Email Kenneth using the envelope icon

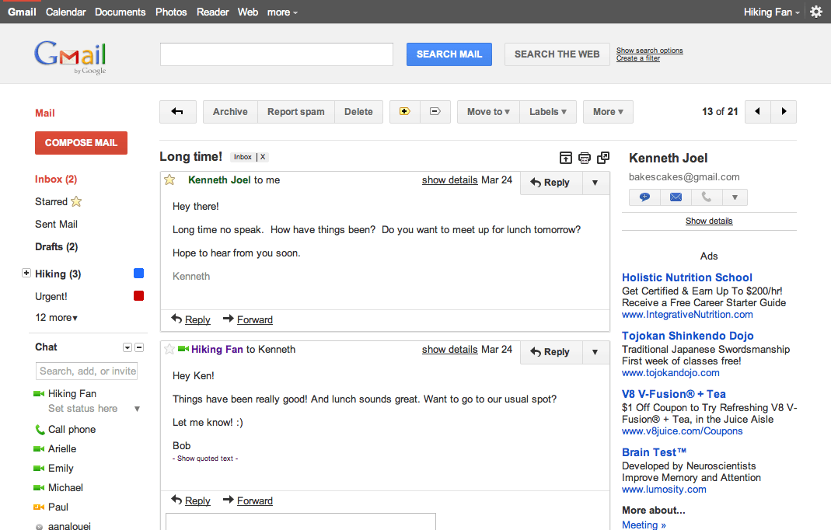pos(675,197)
